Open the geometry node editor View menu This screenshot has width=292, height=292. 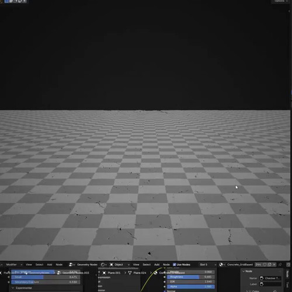click(x=29, y=265)
